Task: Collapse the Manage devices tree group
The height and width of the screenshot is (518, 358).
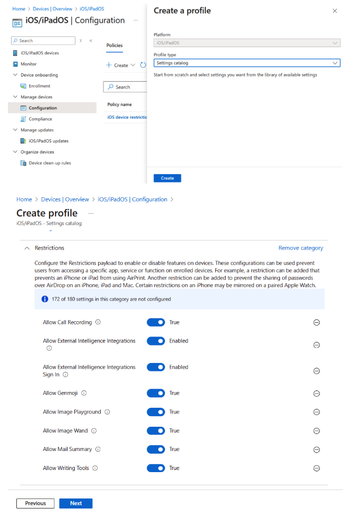Action: pos(15,97)
